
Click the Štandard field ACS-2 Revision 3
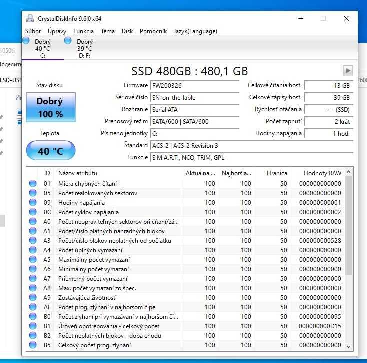pos(251,146)
